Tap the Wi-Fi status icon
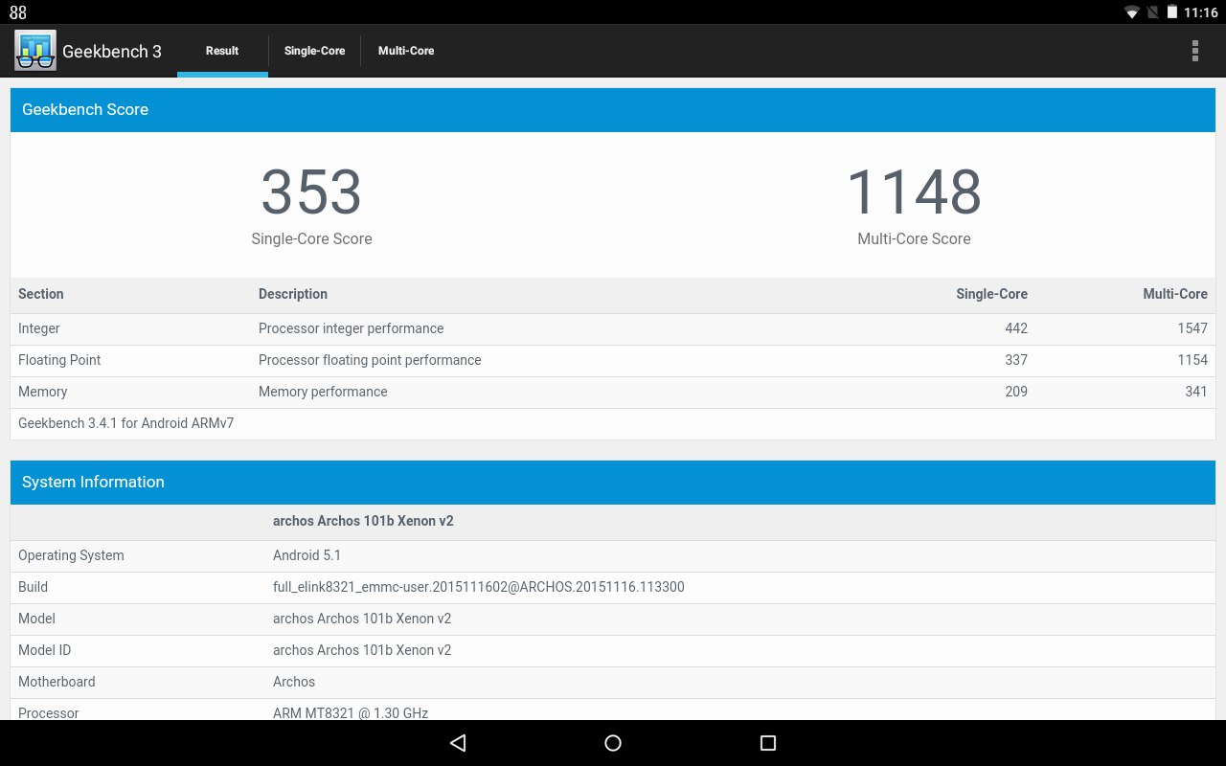 click(1132, 12)
